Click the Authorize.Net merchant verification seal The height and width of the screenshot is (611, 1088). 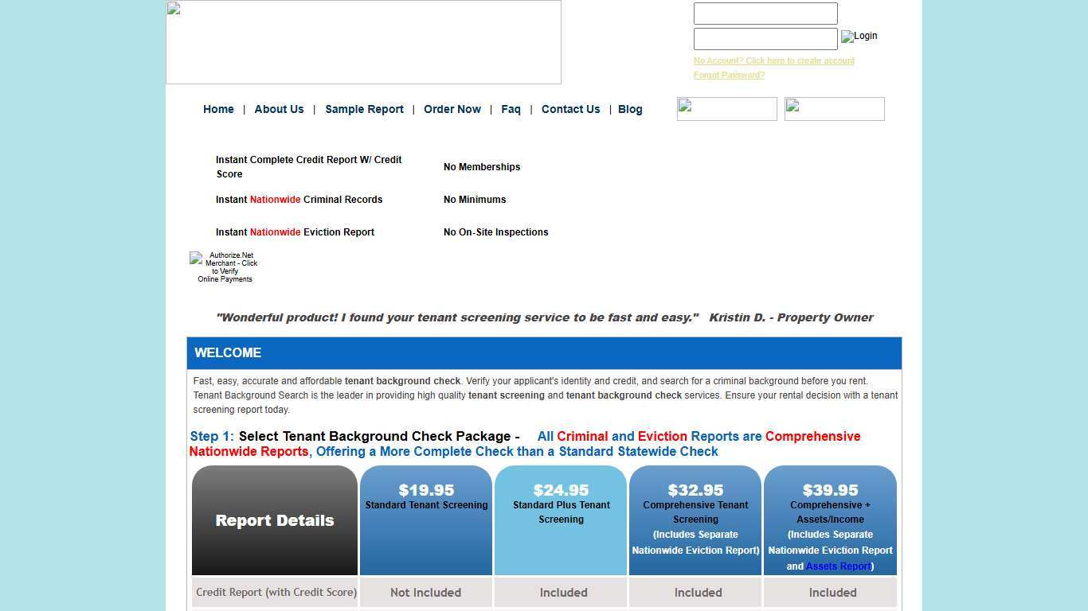pyautogui.click(x=224, y=267)
